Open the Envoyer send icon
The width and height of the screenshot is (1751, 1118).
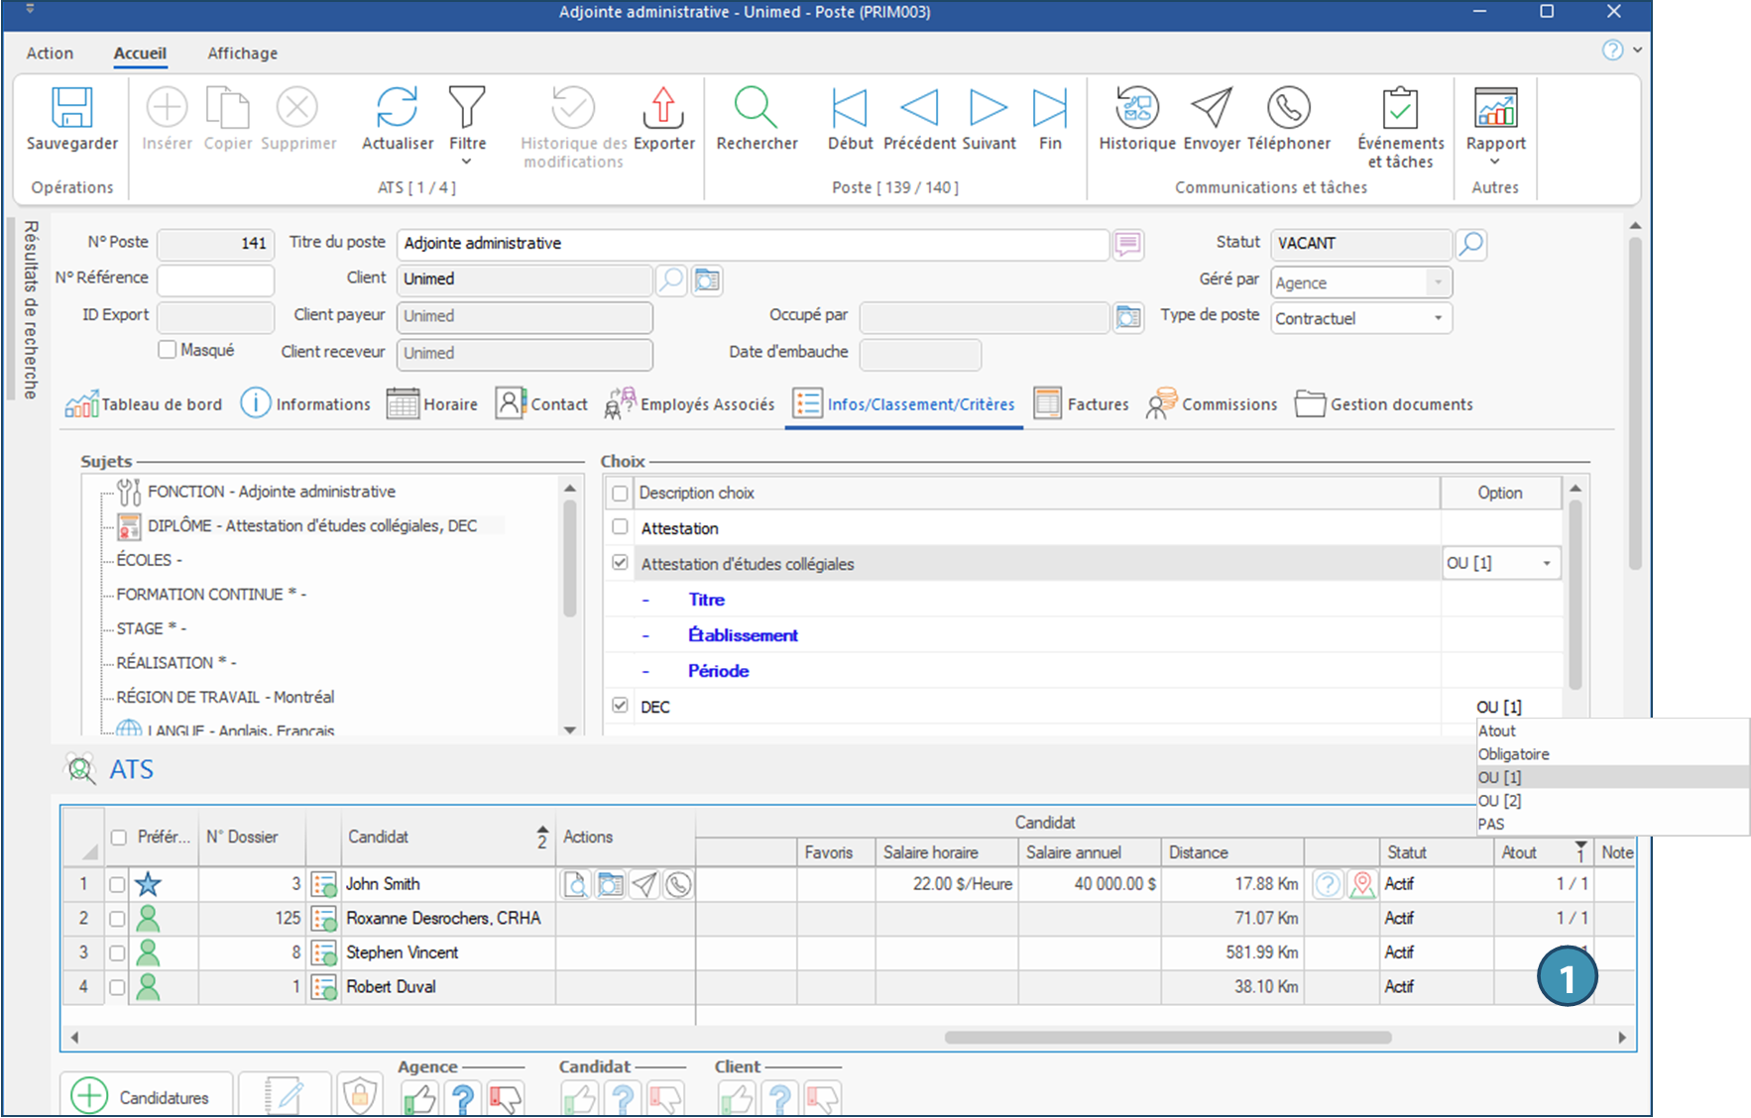click(x=1211, y=108)
